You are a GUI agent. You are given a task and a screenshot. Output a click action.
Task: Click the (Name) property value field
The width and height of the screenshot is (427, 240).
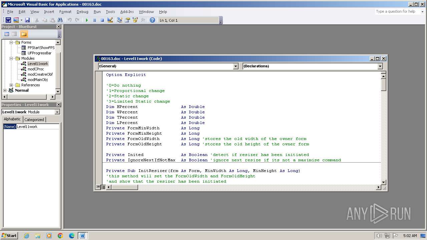38,127
